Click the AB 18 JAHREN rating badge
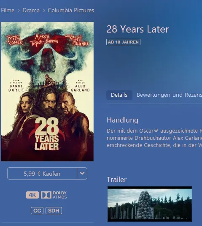Viewport: 202px width, 226px height. (123, 42)
